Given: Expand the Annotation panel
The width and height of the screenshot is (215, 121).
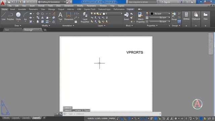Looking at the screenshot, I should click(x=68, y=26).
